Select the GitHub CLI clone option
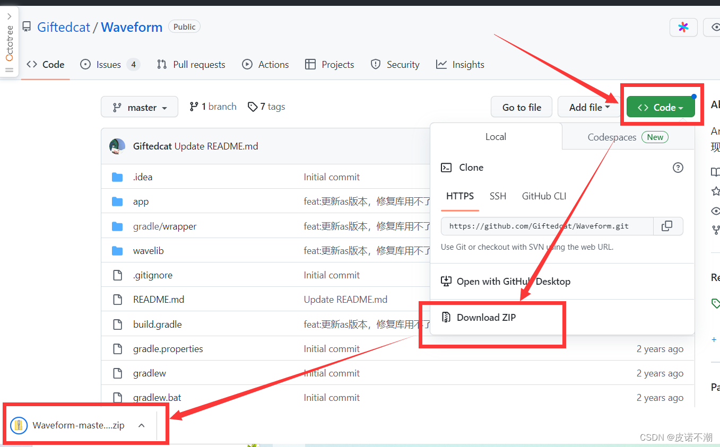The image size is (720, 447). [544, 196]
